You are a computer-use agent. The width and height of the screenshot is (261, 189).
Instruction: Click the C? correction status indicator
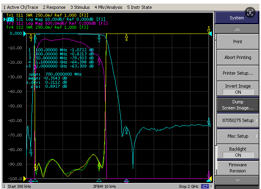(x=205, y=186)
